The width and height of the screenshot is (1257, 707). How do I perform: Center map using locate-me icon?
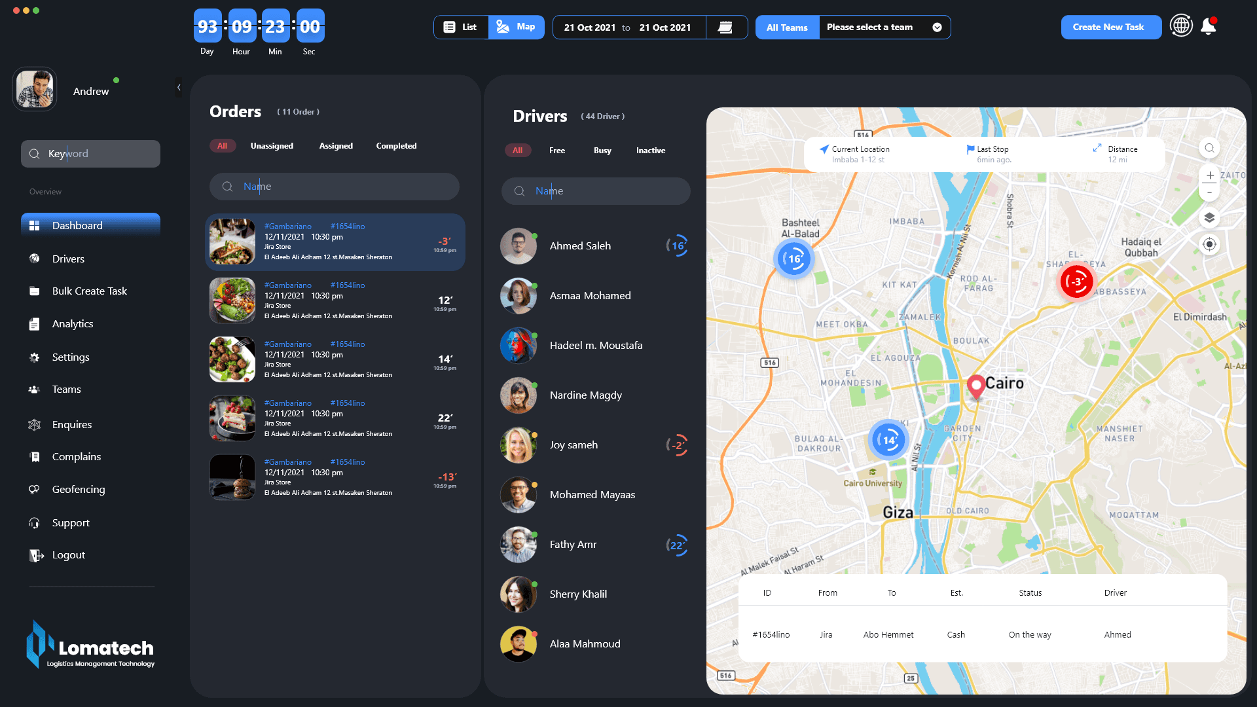click(x=1209, y=244)
